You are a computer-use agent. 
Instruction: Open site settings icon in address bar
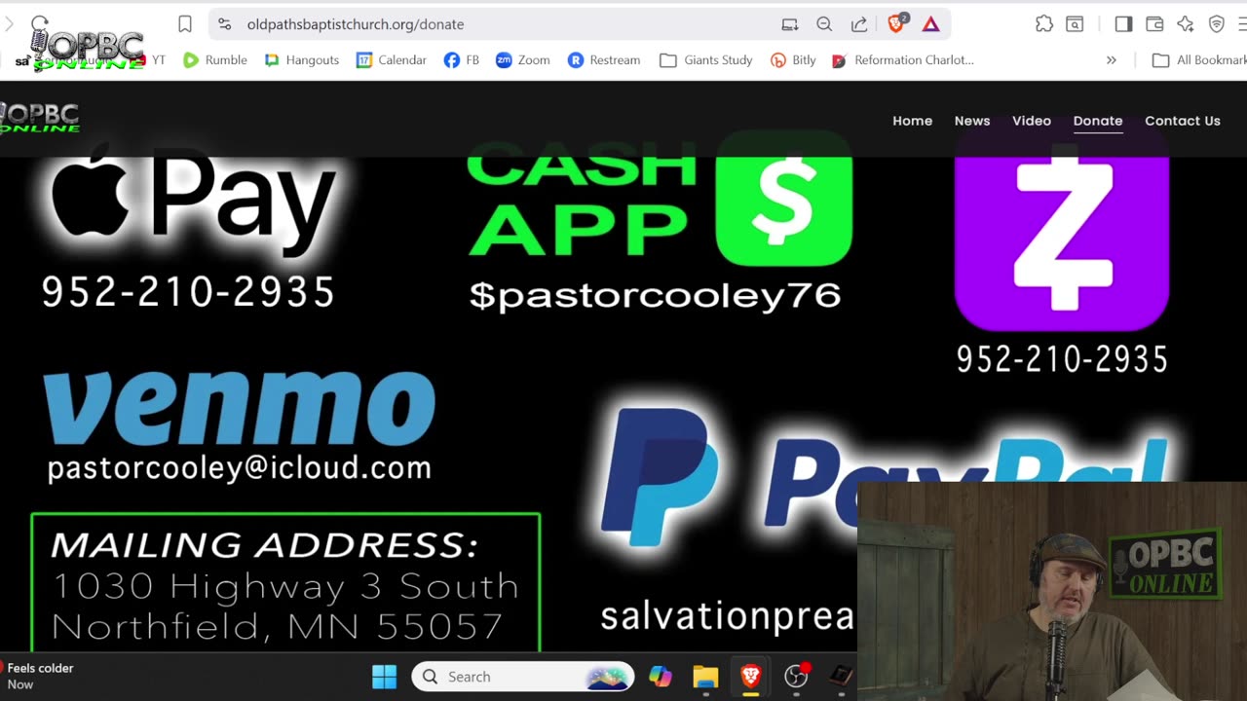[225, 24]
